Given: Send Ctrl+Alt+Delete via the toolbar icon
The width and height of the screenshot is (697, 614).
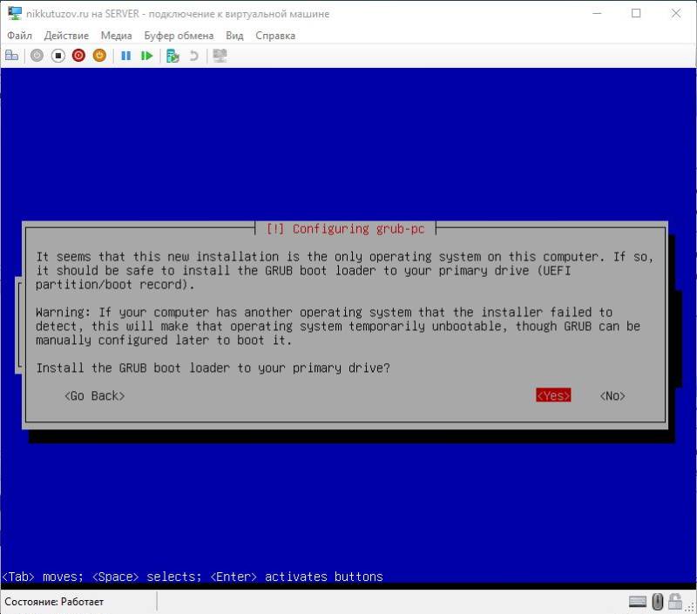Looking at the screenshot, I should [x=11, y=55].
